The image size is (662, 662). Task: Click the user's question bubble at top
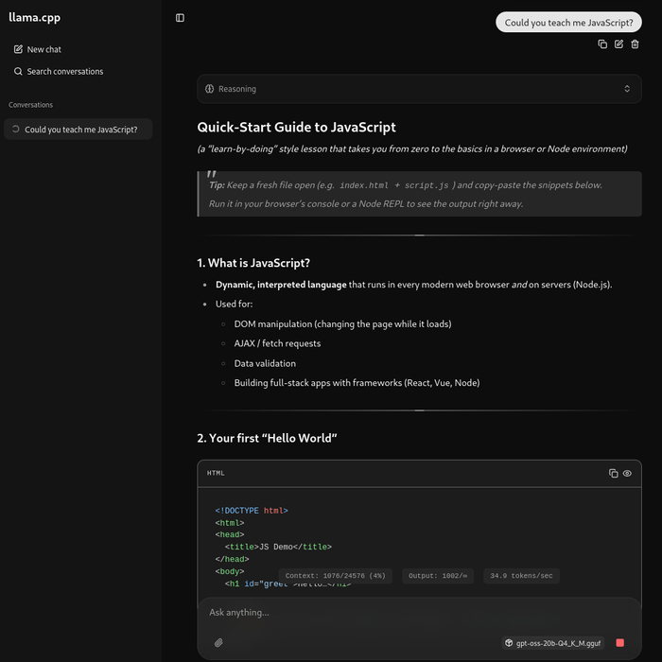click(x=567, y=23)
